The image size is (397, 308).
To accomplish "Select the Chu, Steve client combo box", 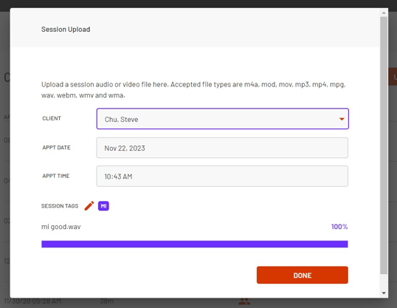I will point(223,119).
